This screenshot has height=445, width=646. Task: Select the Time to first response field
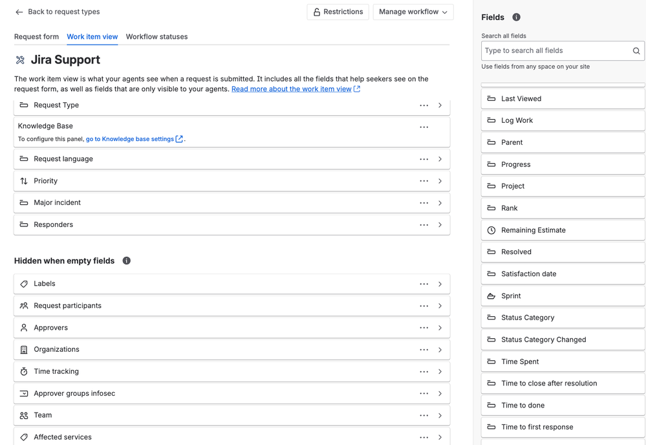pos(563,428)
